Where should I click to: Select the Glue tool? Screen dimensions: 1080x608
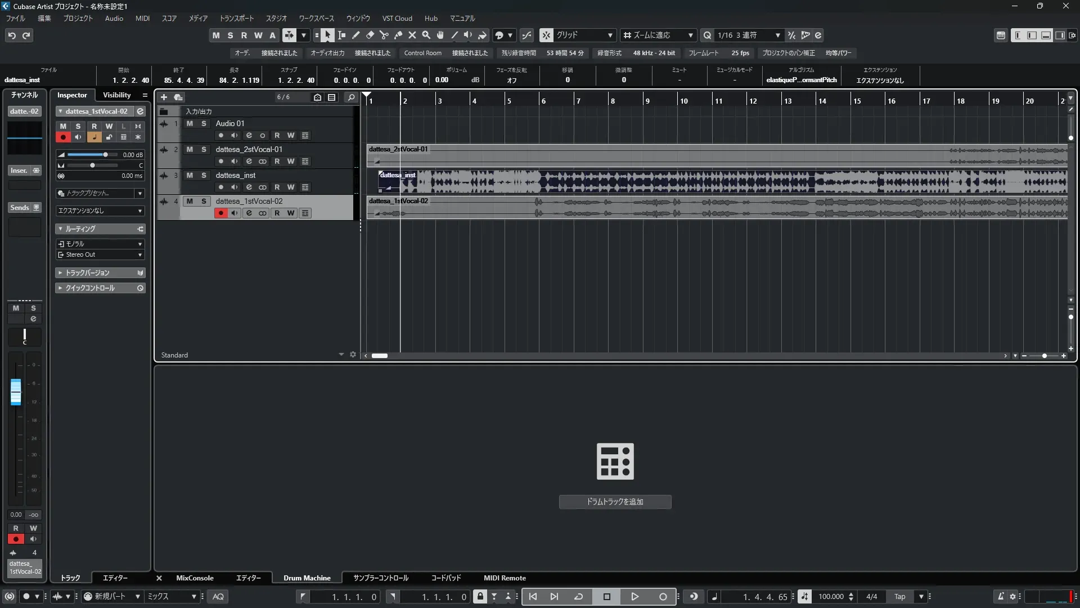[x=398, y=35]
